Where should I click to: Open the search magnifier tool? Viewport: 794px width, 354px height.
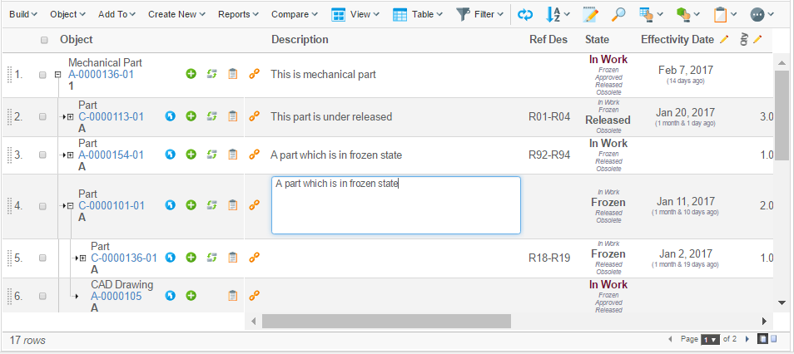click(x=618, y=14)
